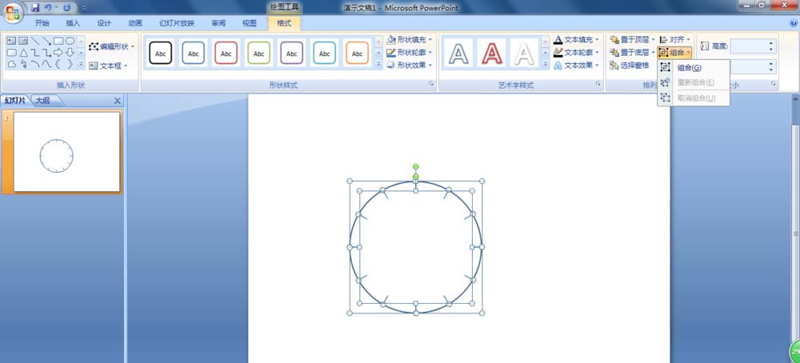
Task: Save via Quick Access toolbar disk icon
Action: 35,8
